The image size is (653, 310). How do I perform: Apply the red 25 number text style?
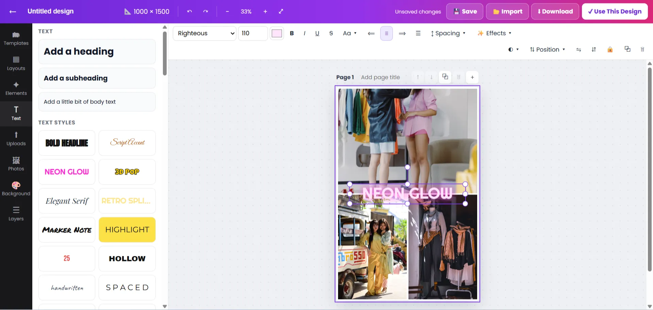(x=67, y=259)
